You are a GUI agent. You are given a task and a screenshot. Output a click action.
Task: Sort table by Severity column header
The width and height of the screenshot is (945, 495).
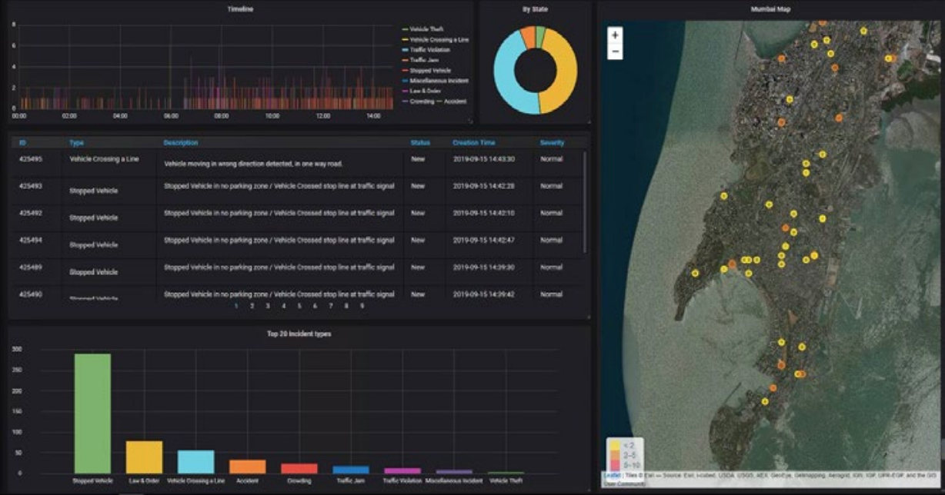[552, 143]
